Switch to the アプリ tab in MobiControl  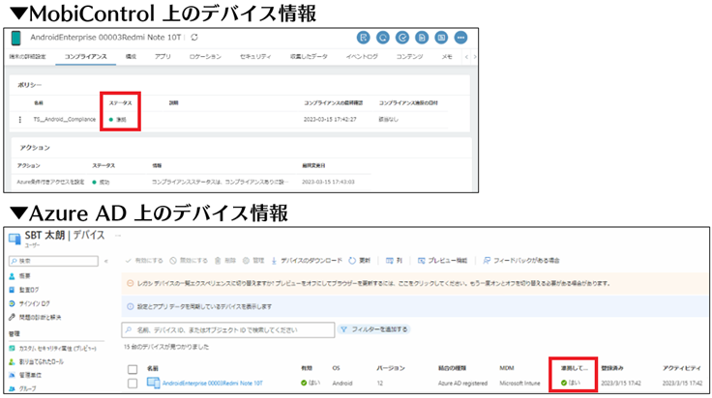(163, 57)
